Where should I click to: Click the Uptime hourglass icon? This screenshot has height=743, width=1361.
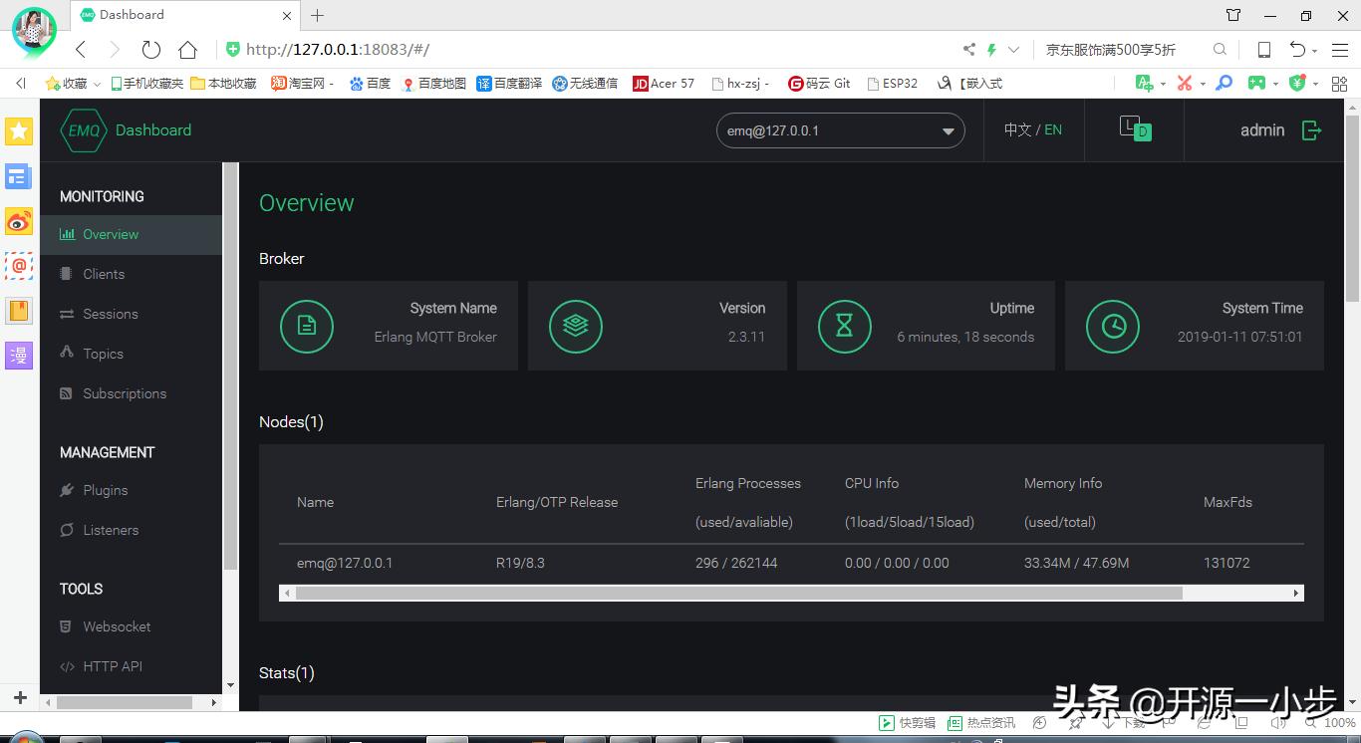[x=845, y=326]
